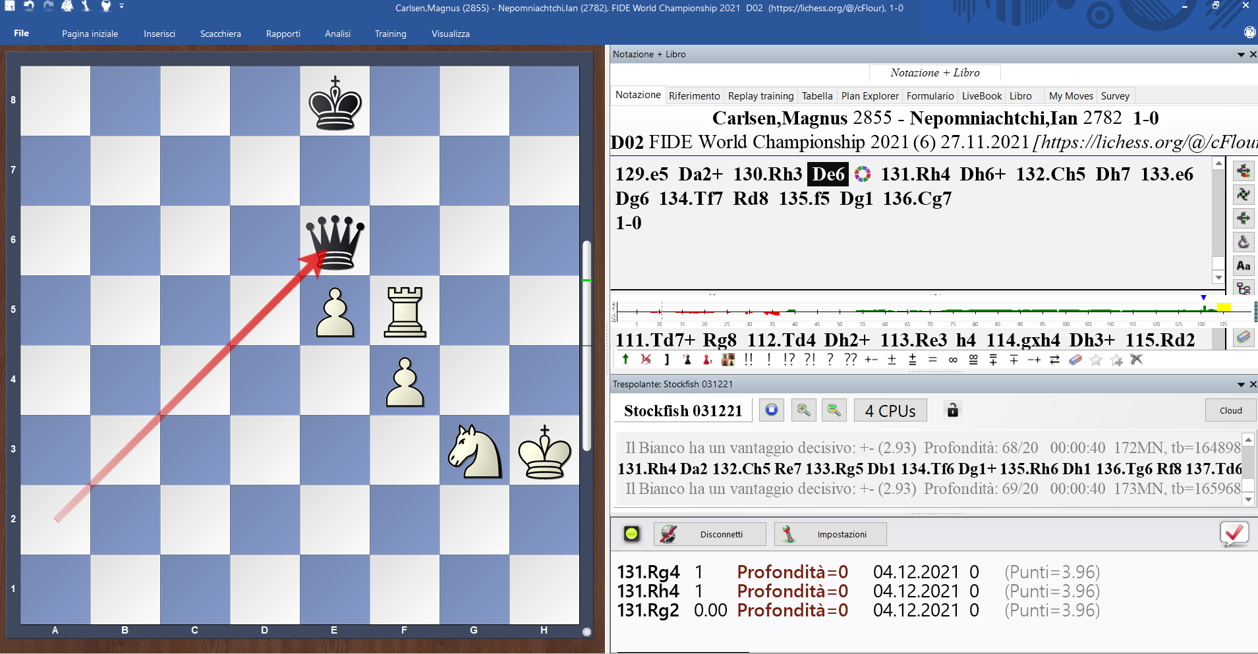Screen dimensions: 1258x654
Task: Click the black pawn annotation icon
Action: pos(687,360)
